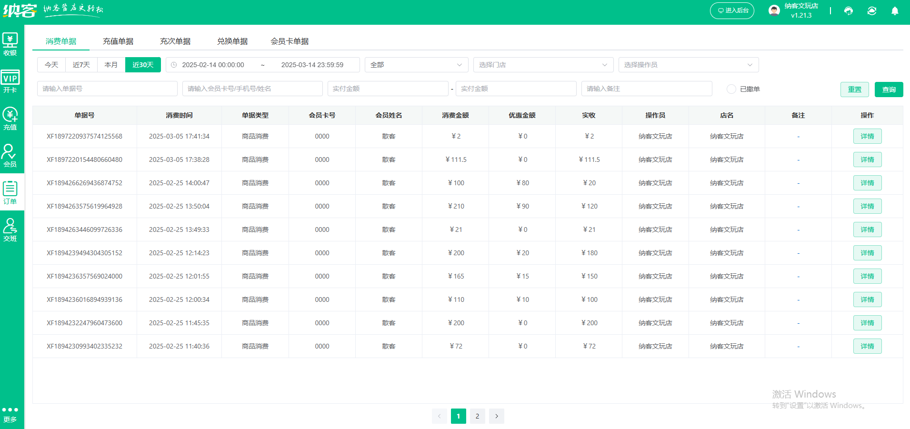Open the 选择操作员 operator dropdown
The height and width of the screenshot is (429, 910).
(x=688, y=65)
